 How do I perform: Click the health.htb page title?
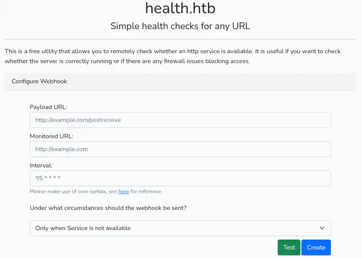pyautogui.click(x=180, y=9)
